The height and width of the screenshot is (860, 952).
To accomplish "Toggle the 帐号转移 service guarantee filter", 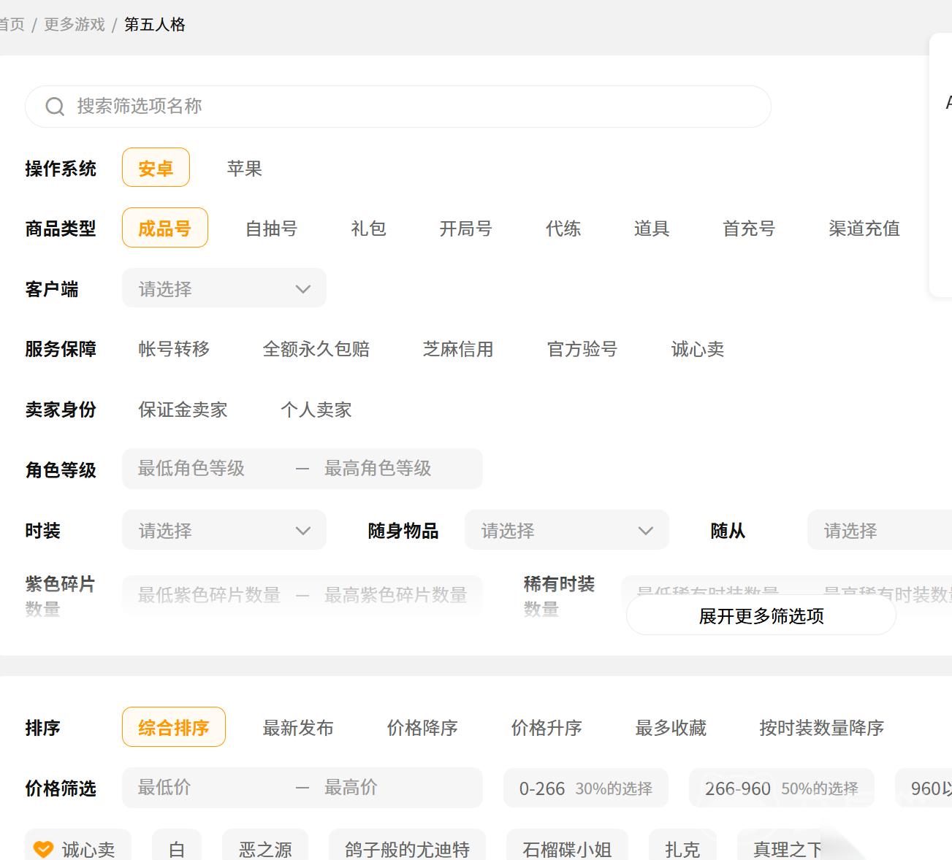I will [x=174, y=349].
